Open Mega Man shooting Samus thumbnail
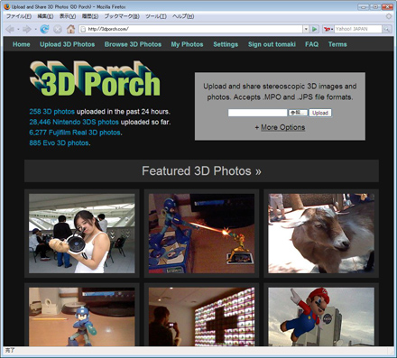Viewport: 397px width, 358px height. pyautogui.click(x=201, y=234)
